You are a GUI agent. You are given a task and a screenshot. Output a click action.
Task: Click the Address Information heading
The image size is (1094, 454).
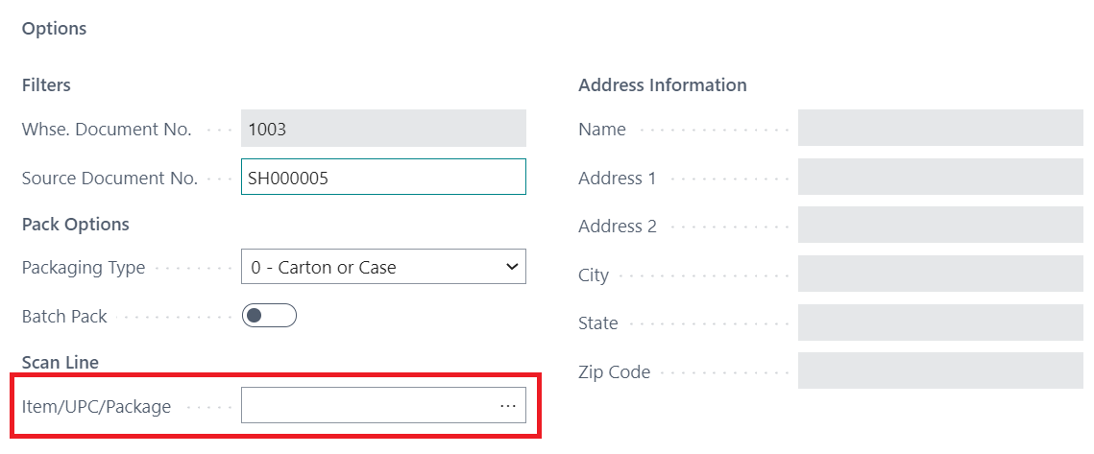(x=663, y=85)
